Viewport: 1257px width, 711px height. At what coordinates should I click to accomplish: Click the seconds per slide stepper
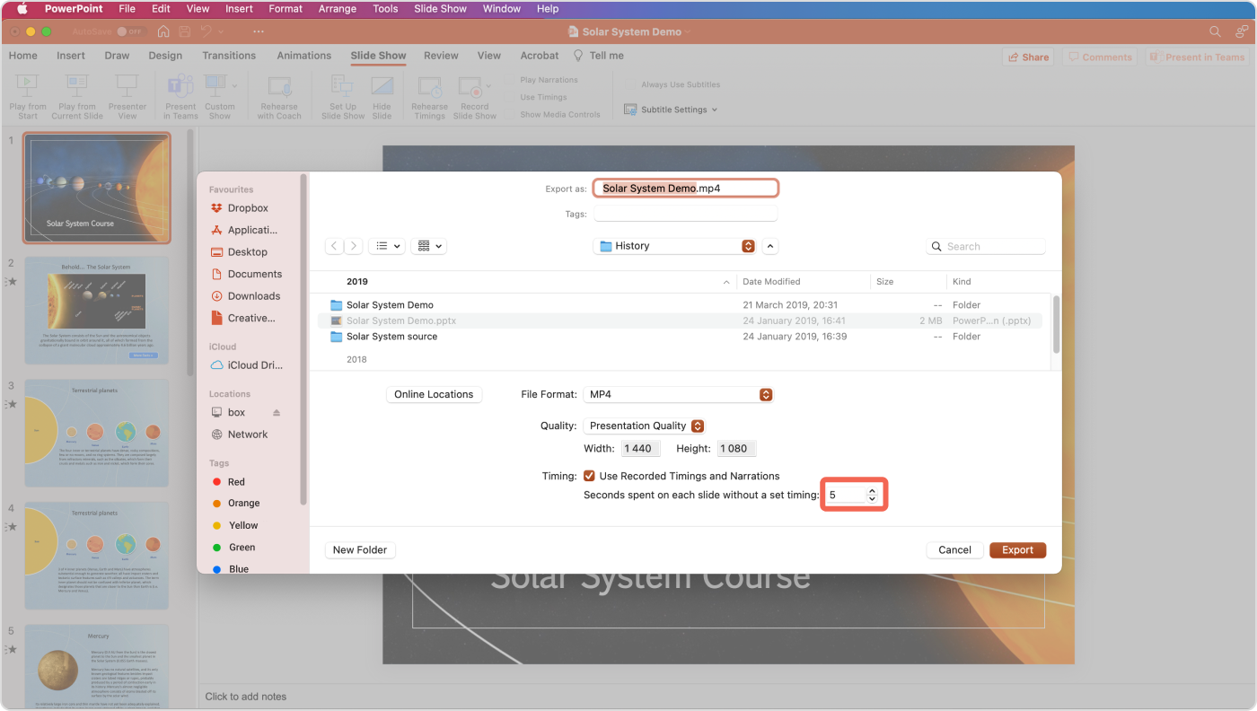pyautogui.click(x=872, y=495)
